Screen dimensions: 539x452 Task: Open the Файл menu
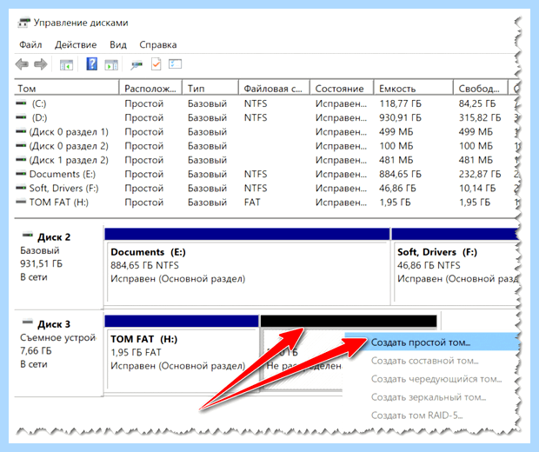tap(30, 44)
